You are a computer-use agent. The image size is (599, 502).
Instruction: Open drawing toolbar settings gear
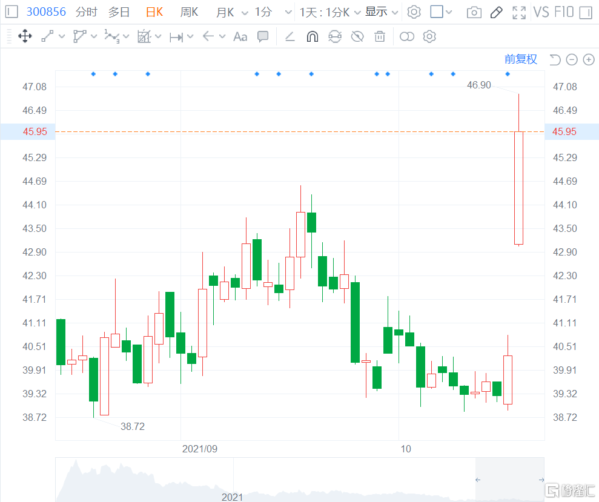(x=429, y=37)
